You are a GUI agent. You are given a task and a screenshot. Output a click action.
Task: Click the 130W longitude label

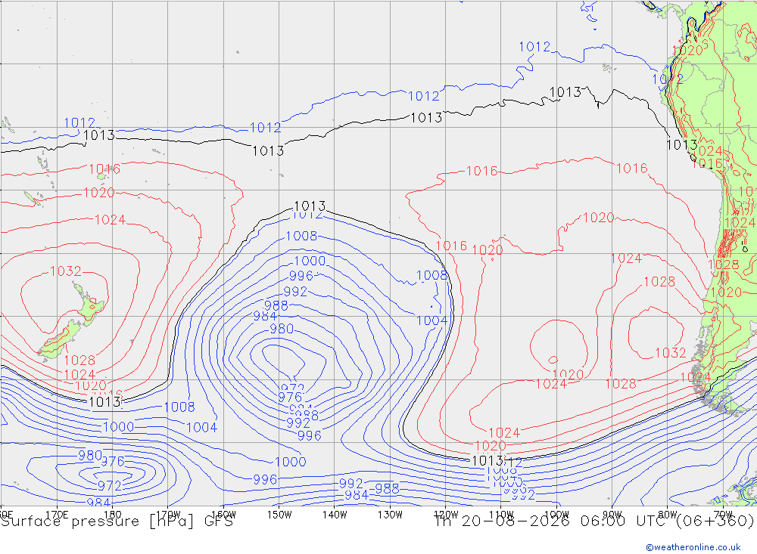coord(390,515)
